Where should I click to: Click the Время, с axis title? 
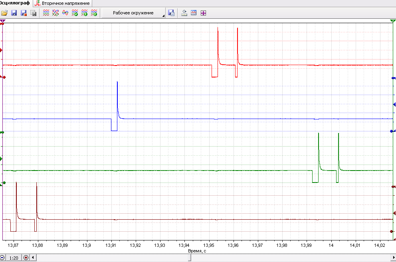point(197,251)
